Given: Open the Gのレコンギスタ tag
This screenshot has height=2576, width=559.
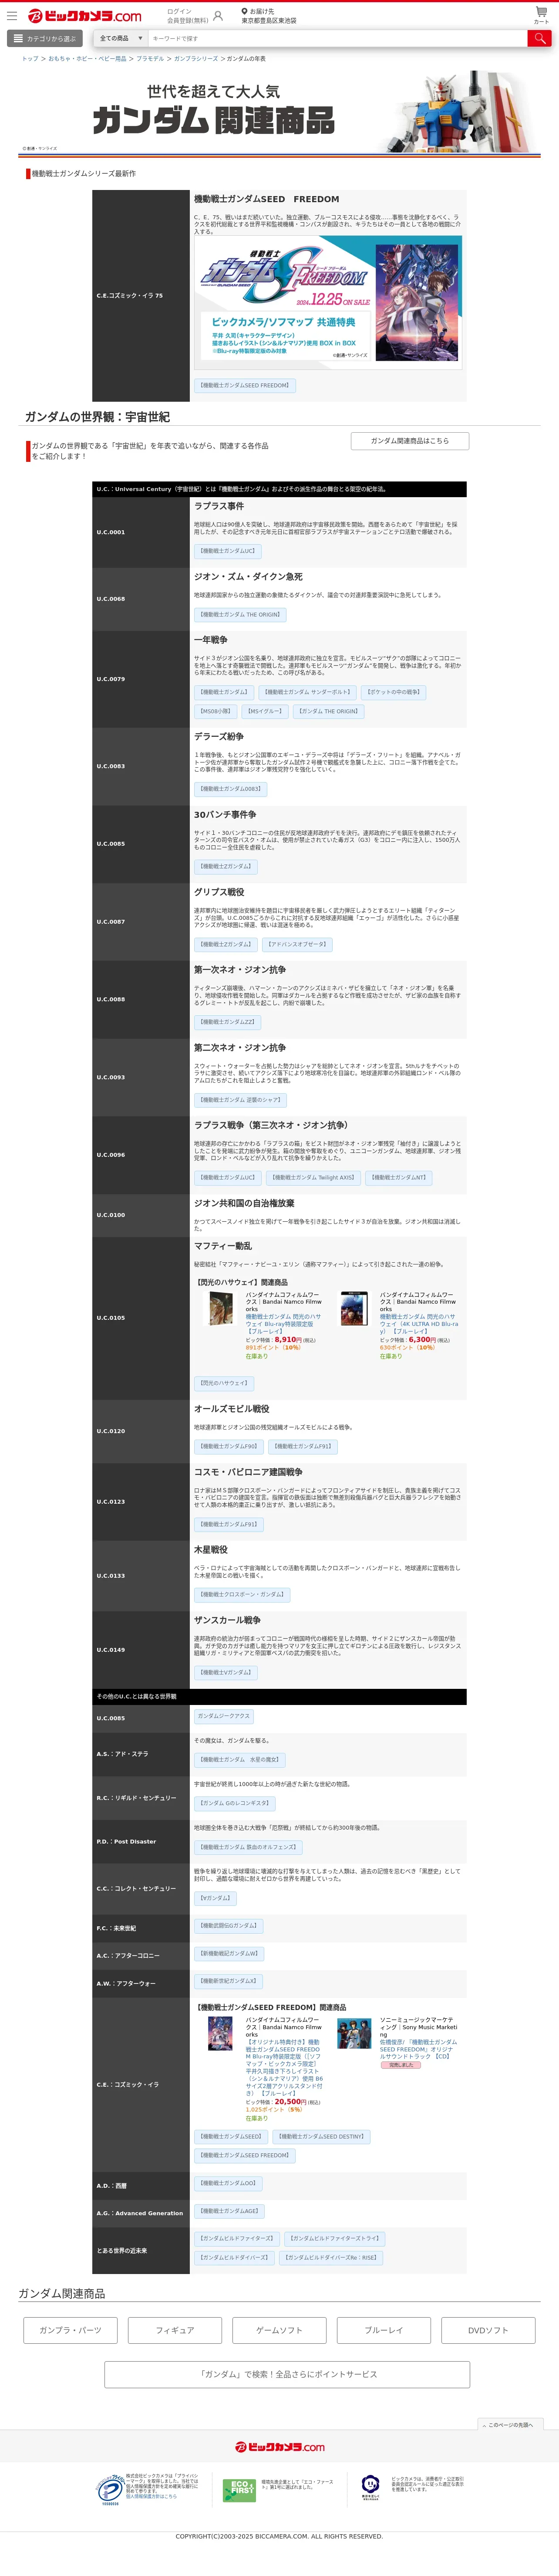Looking at the screenshot, I should [235, 1803].
